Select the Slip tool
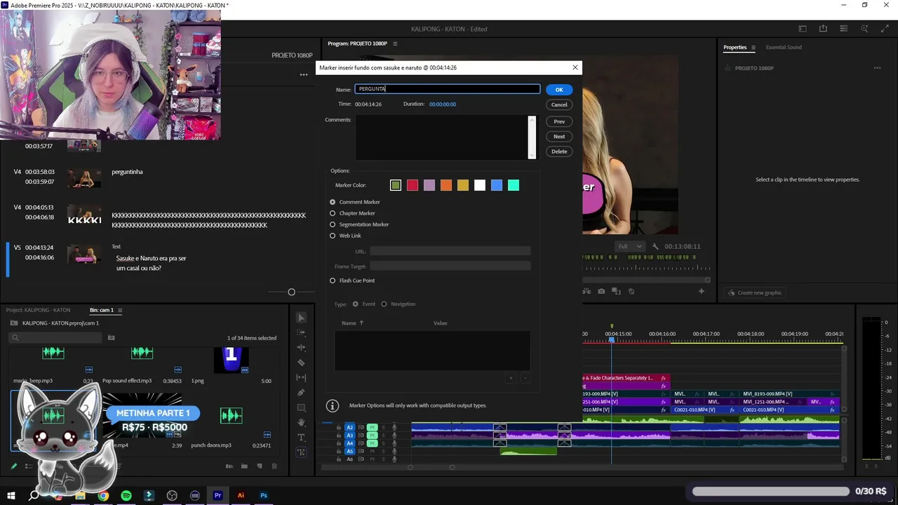Viewport: 898px width, 505px height. (x=301, y=377)
